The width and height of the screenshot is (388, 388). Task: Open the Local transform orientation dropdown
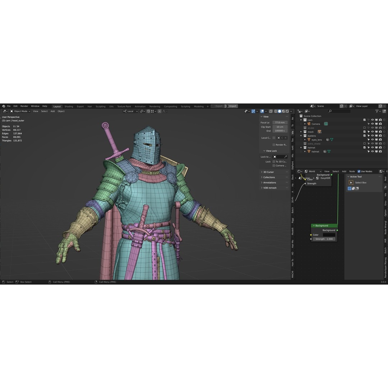pos(131,111)
